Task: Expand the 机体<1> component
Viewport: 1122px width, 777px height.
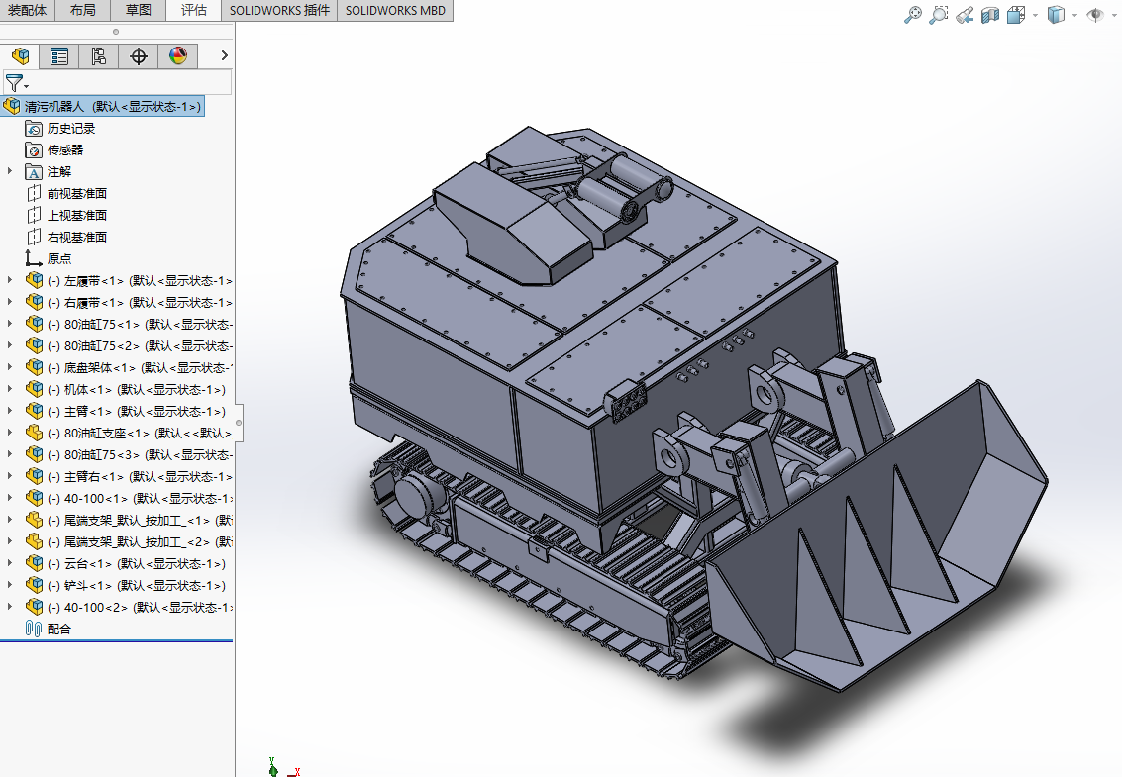Action: (10, 389)
